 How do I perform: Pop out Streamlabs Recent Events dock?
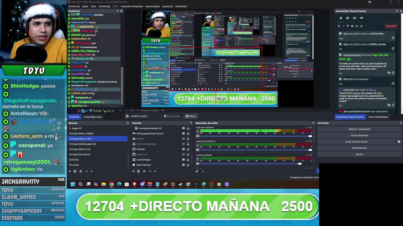397,11
